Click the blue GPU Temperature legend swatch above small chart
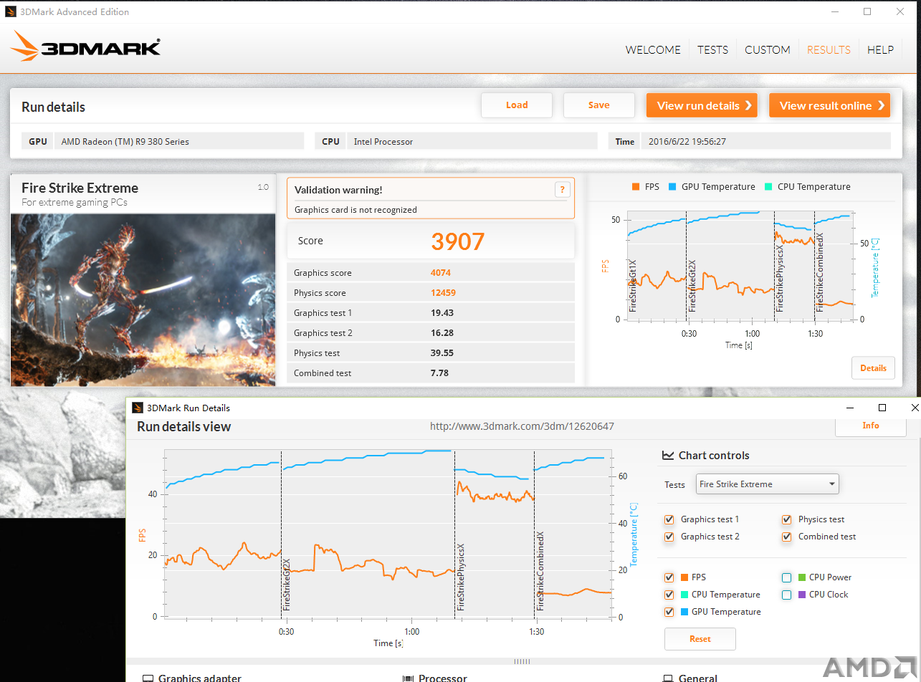The height and width of the screenshot is (682, 921). pyautogui.click(x=672, y=187)
